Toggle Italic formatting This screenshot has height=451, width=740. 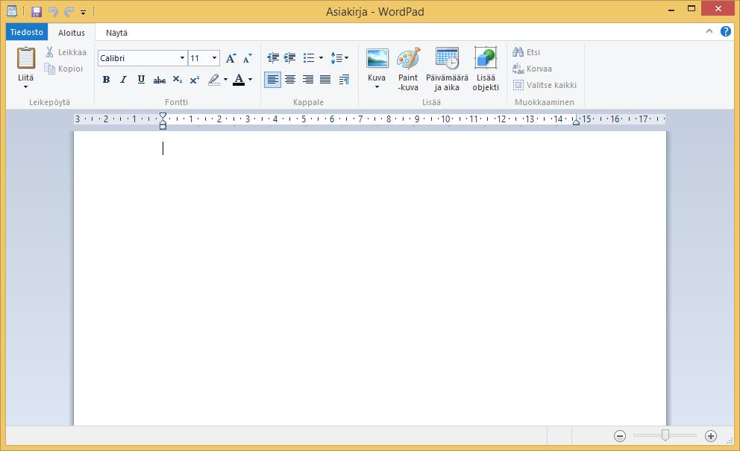[x=123, y=80]
